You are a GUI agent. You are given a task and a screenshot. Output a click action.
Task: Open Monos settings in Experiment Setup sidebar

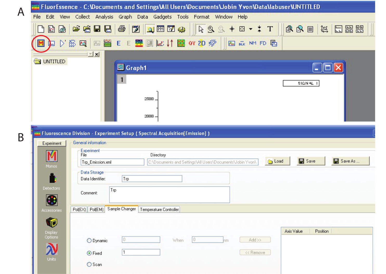pos(51,159)
